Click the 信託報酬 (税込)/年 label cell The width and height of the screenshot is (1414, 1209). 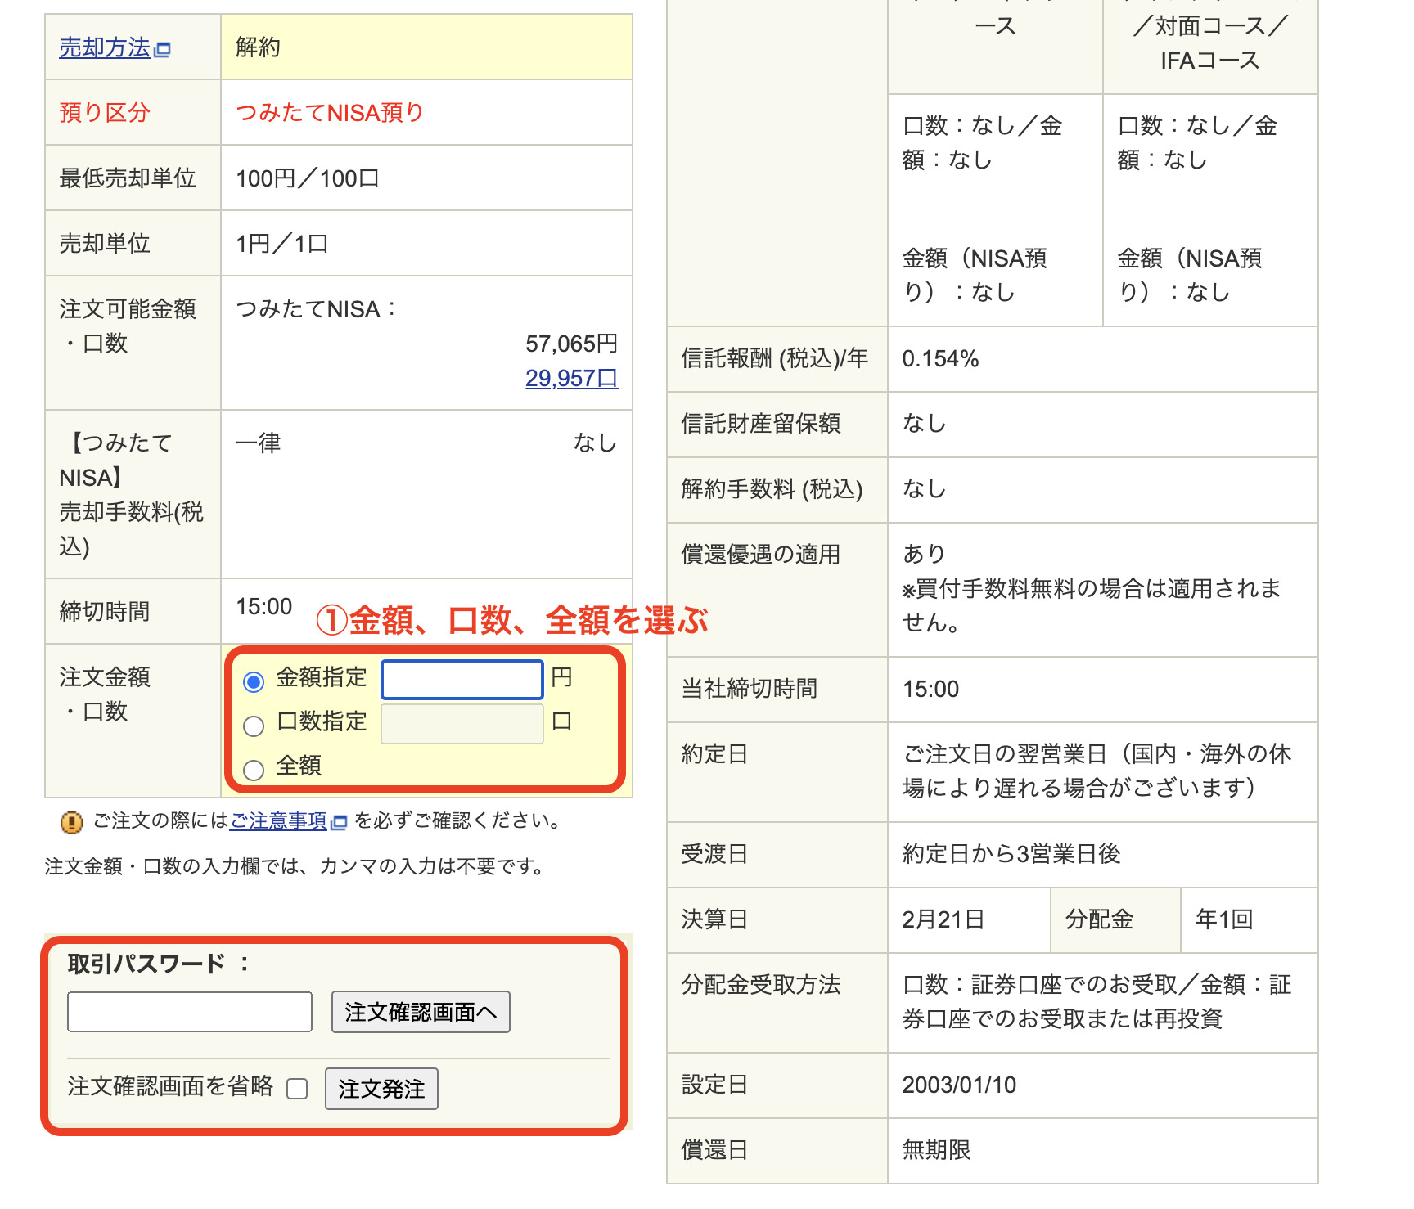click(777, 359)
